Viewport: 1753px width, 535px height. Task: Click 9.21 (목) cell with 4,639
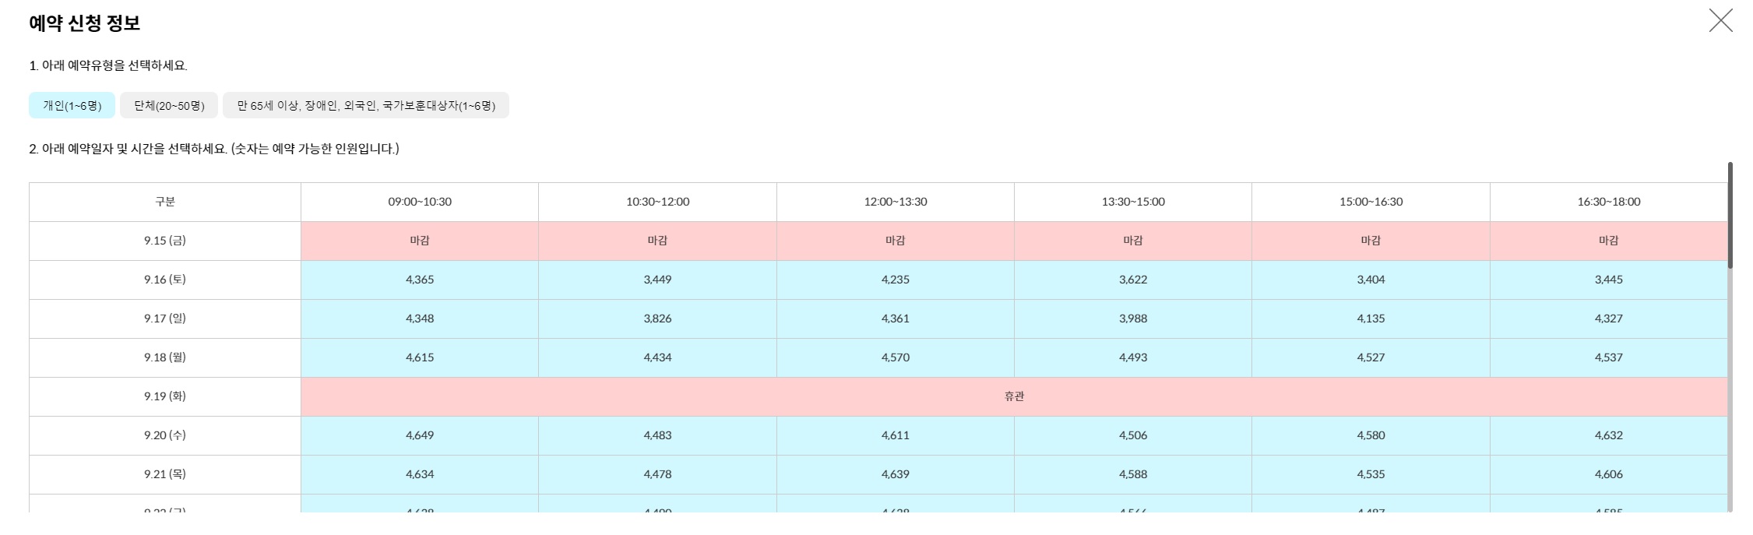[896, 474]
